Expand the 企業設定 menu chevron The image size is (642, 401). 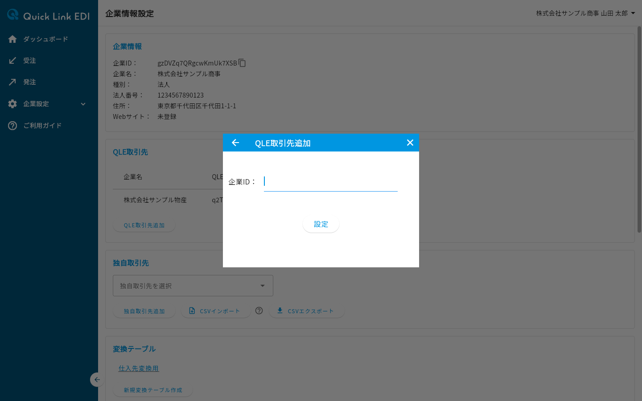(83, 104)
